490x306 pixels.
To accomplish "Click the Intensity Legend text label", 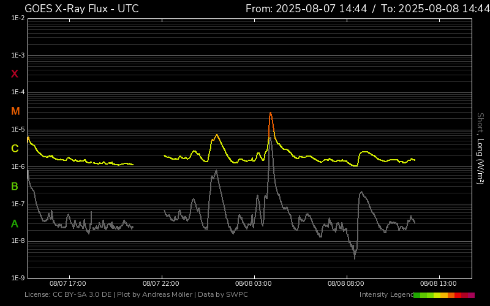I will click(x=385, y=295).
